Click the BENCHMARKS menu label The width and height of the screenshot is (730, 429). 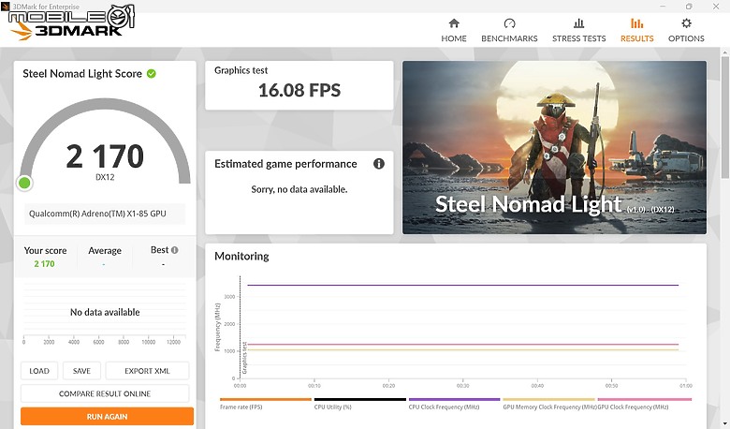point(509,38)
